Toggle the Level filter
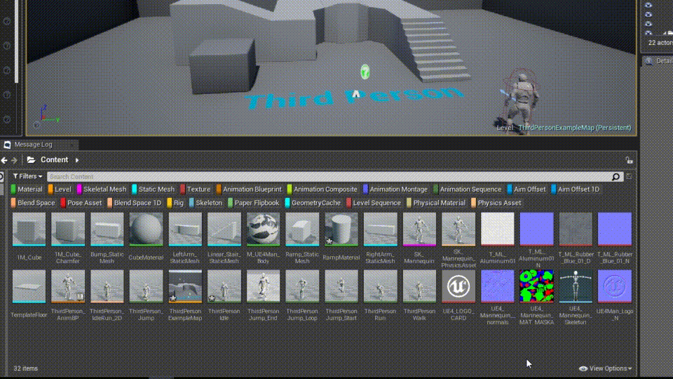 point(60,189)
